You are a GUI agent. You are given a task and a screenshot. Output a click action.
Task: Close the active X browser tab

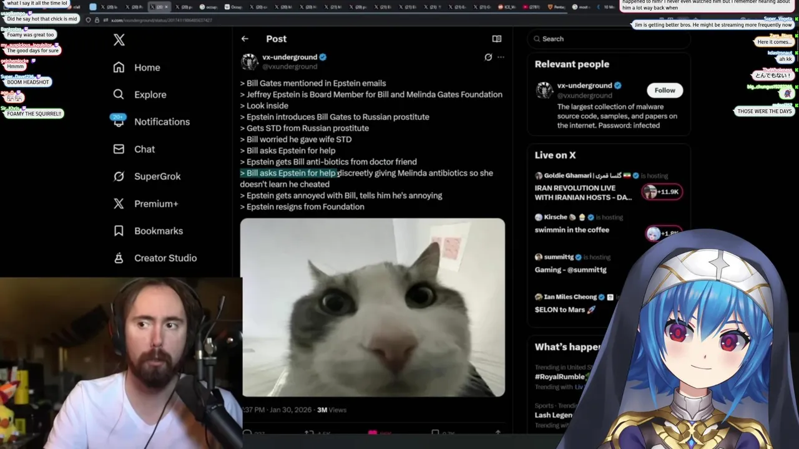(x=167, y=7)
